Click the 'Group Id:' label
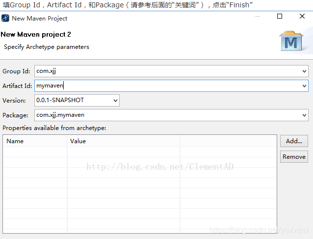 click(x=16, y=71)
